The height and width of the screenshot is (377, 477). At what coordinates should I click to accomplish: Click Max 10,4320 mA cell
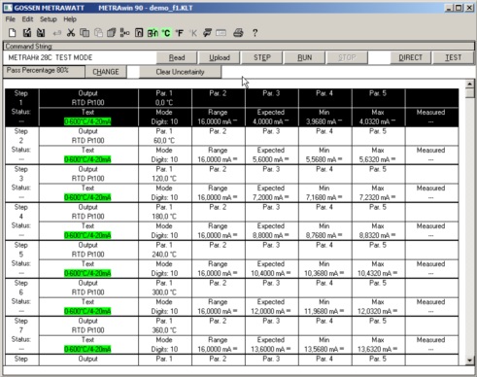click(378, 269)
